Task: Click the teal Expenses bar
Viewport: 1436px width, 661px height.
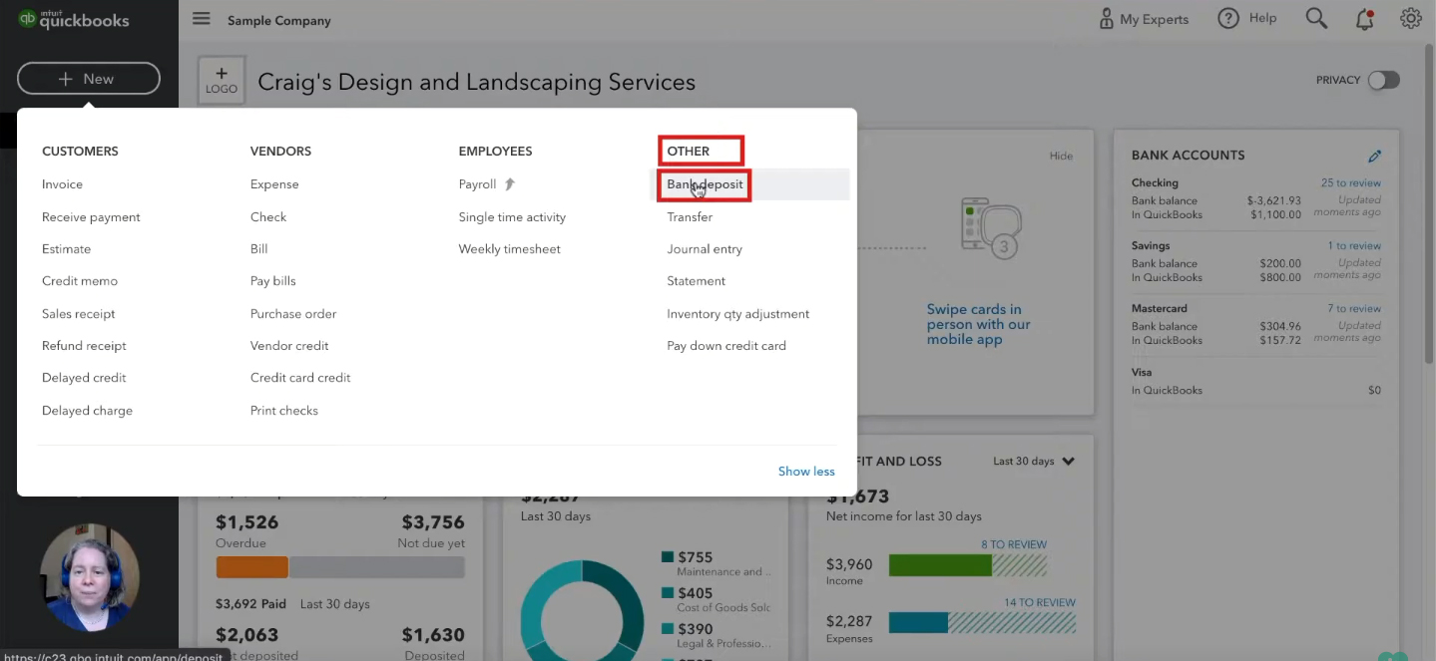Action: point(917,623)
